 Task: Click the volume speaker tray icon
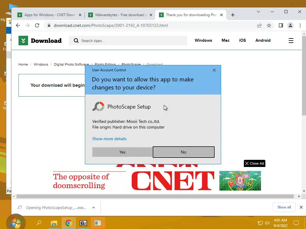tap(267, 223)
